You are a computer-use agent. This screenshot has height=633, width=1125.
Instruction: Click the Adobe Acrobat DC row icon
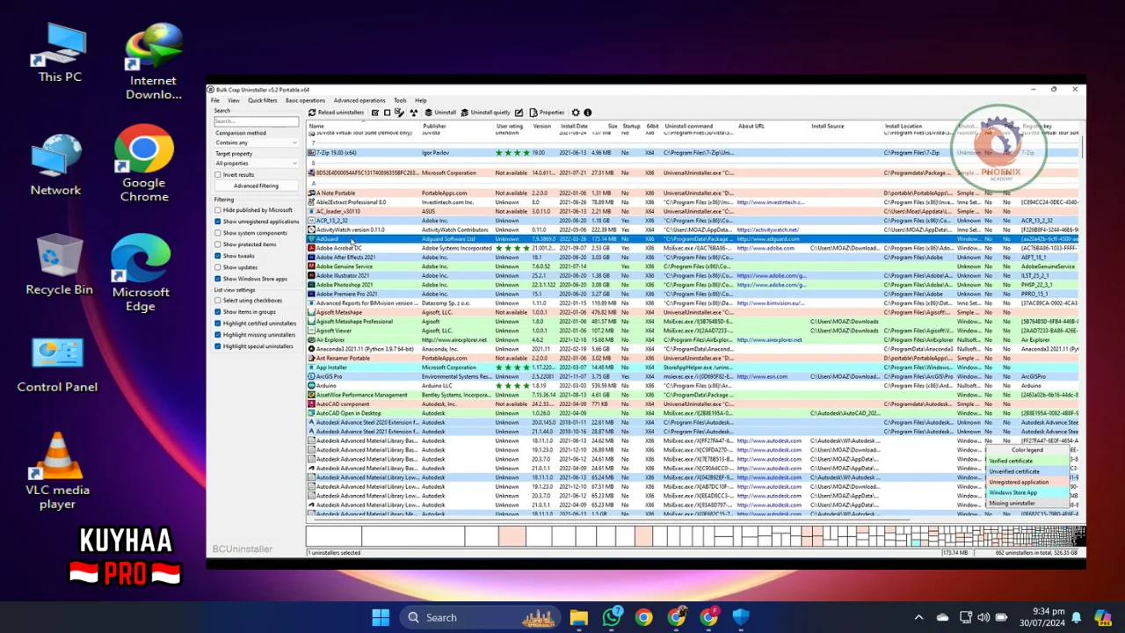pos(311,248)
